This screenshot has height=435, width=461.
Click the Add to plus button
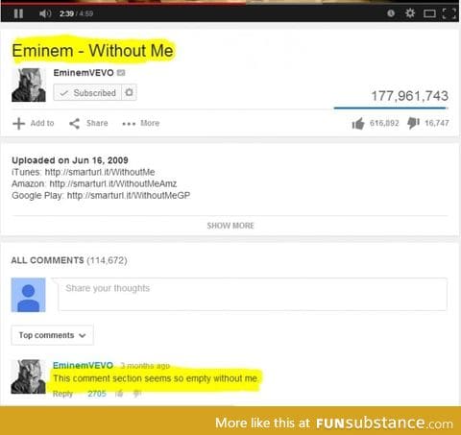[34, 123]
